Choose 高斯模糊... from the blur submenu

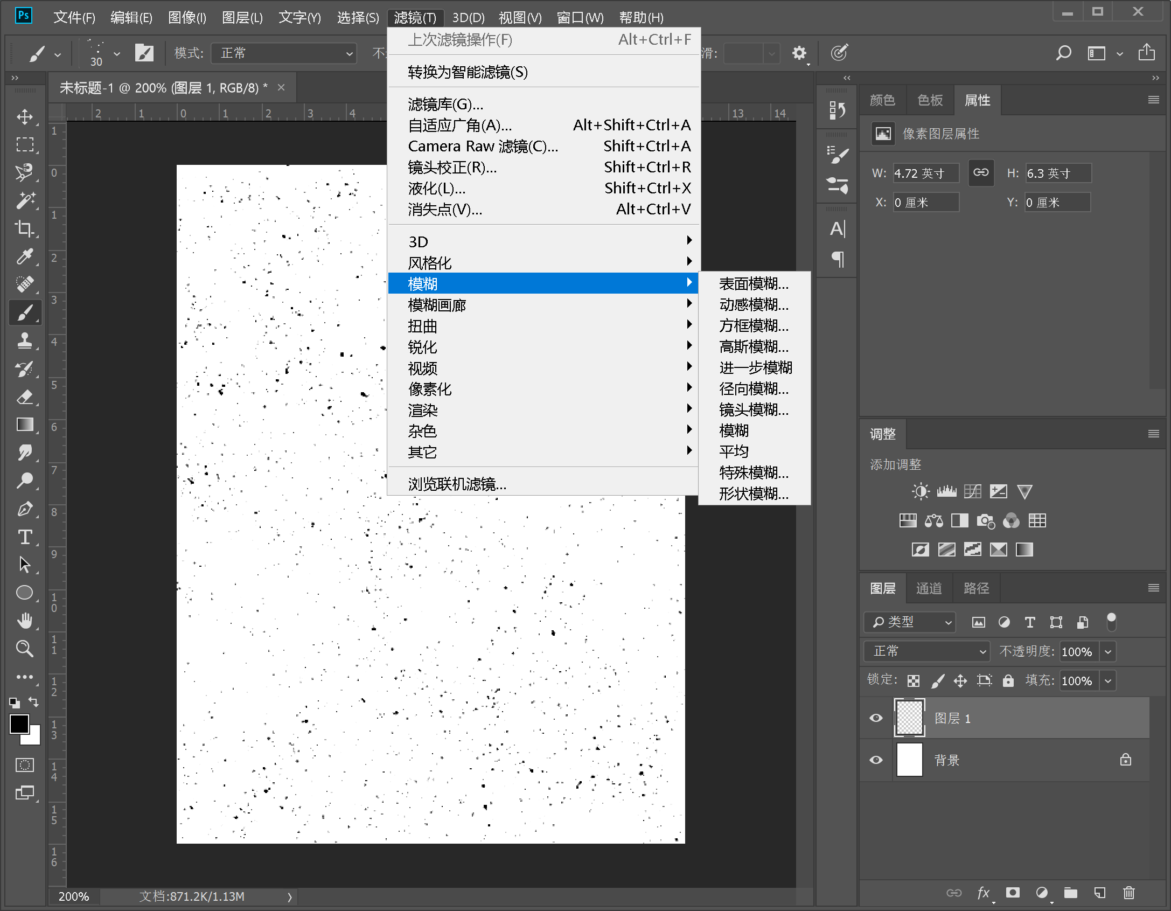(753, 346)
